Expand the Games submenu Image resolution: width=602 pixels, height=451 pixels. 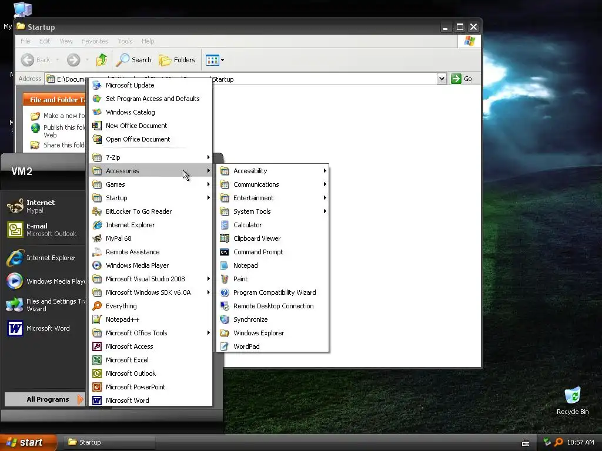[x=150, y=184]
